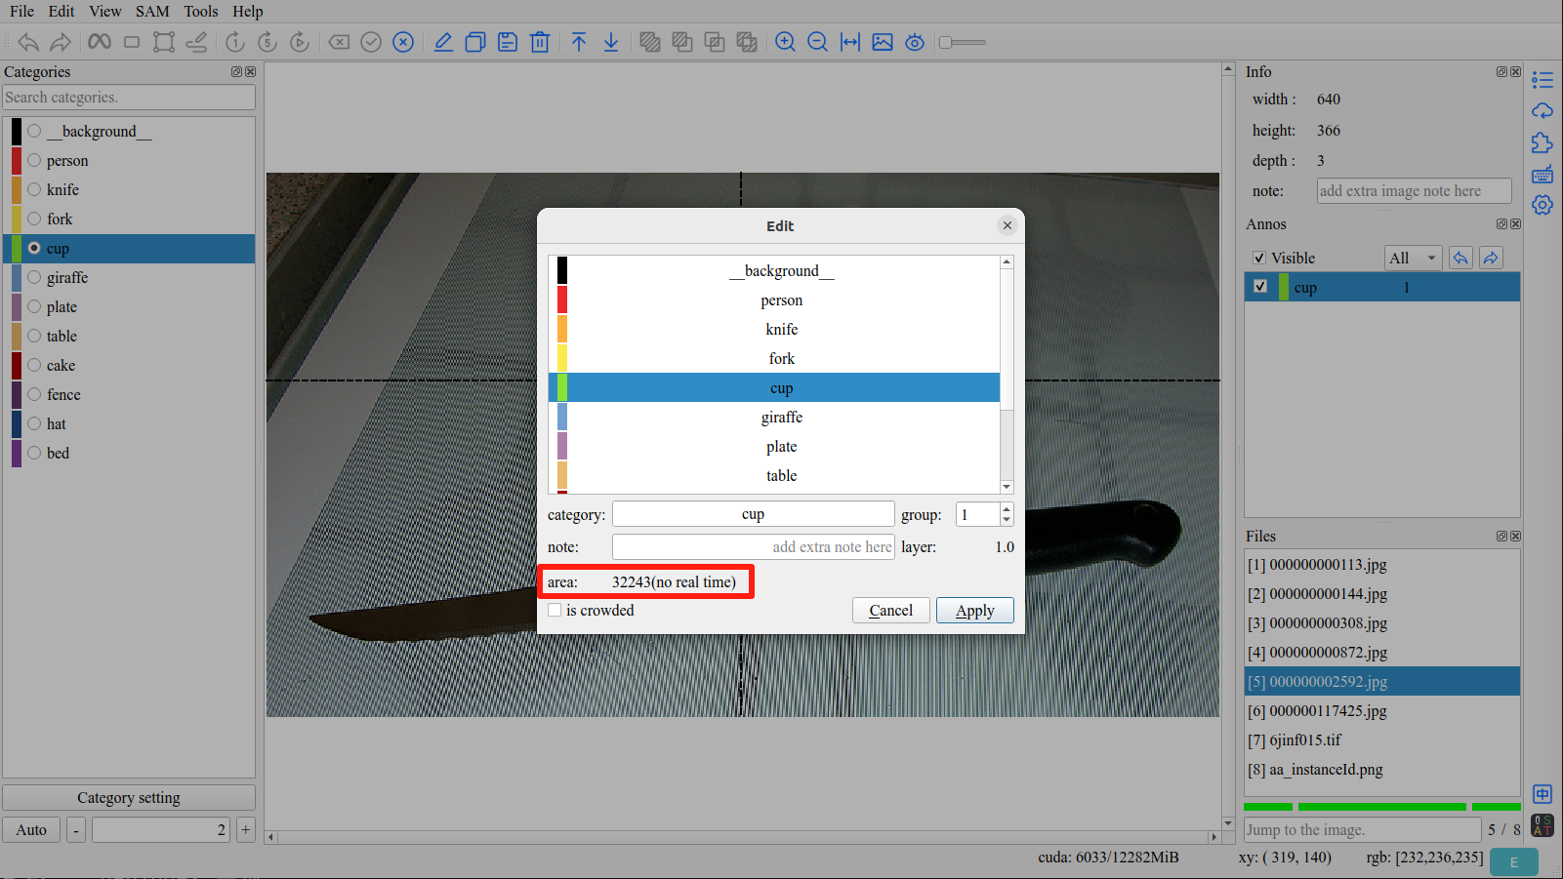
Task: Click the plus button beside group field
Action: (x=246, y=829)
